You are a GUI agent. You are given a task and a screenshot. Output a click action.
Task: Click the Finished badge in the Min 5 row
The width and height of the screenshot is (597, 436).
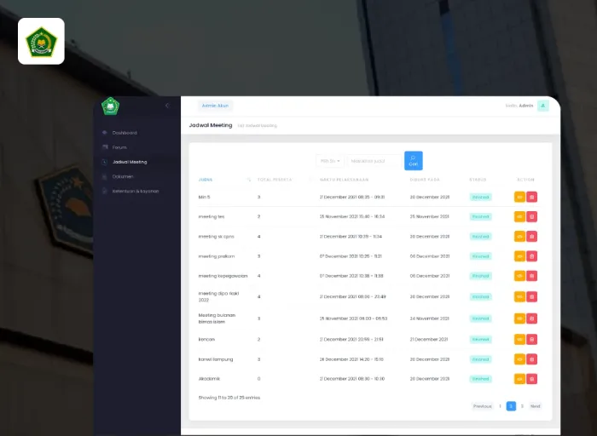pos(480,197)
